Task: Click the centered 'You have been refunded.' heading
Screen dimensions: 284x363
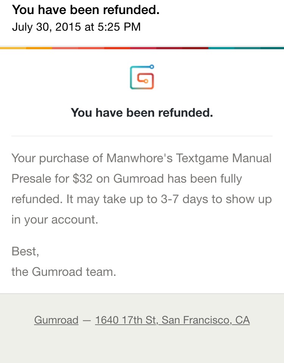Action: pyautogui.click(x=142, y=113)
